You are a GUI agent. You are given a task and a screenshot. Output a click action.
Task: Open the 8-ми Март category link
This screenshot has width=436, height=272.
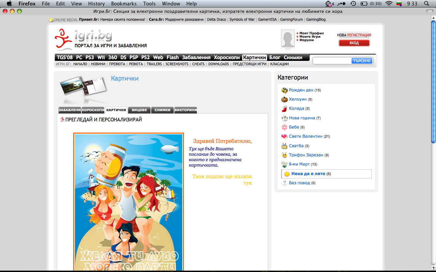299,164
